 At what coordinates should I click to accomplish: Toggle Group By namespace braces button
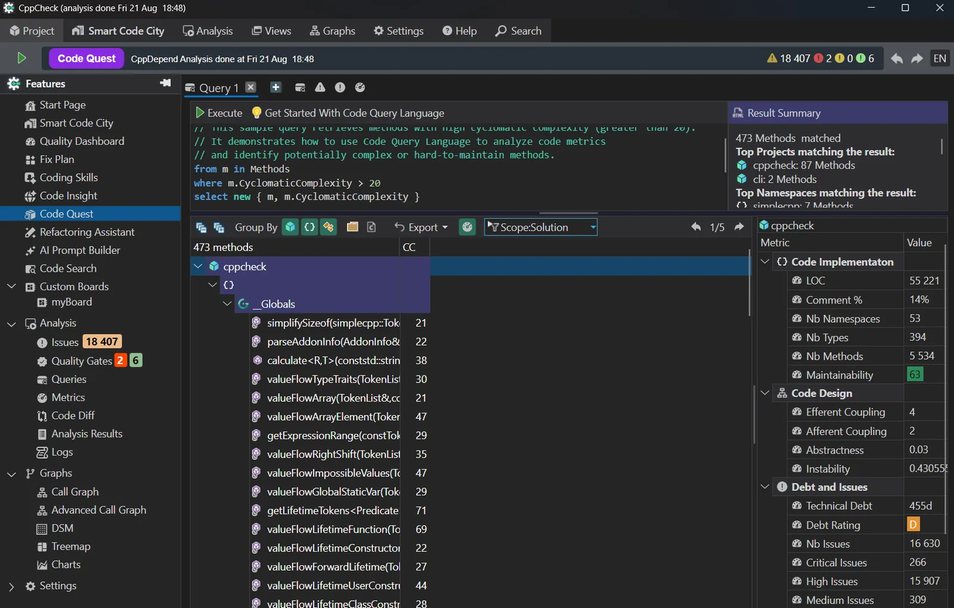click(x=309, y=227)
